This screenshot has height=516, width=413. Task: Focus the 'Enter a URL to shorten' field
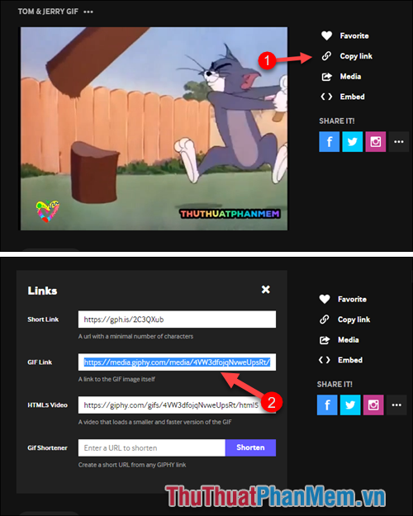pyautogui.click(x=152, y=447)
